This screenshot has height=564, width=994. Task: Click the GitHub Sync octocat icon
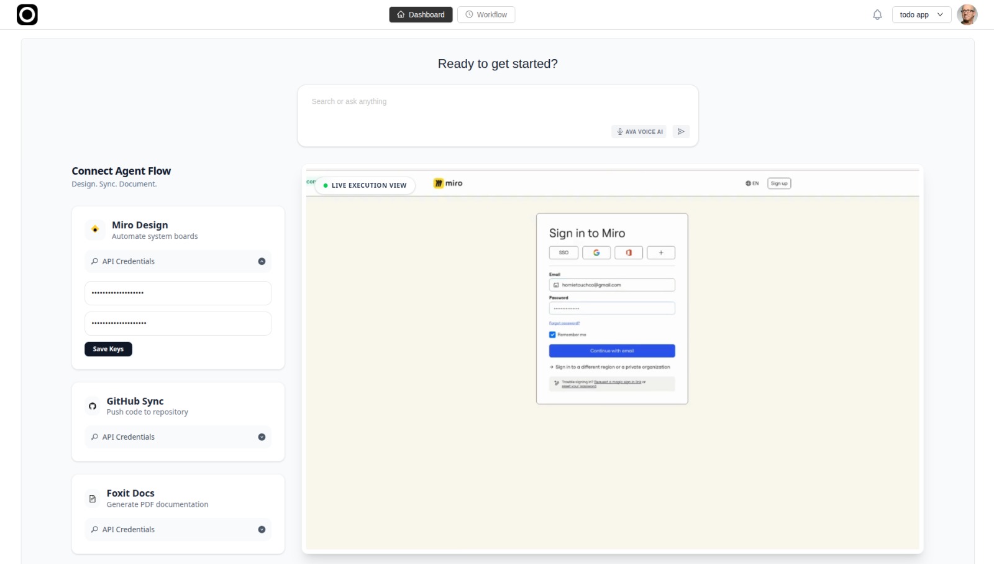point(93,406)
